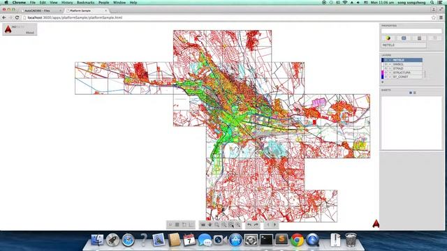
Task: Click the Layers list scrollbar
Action: (425, 74)
